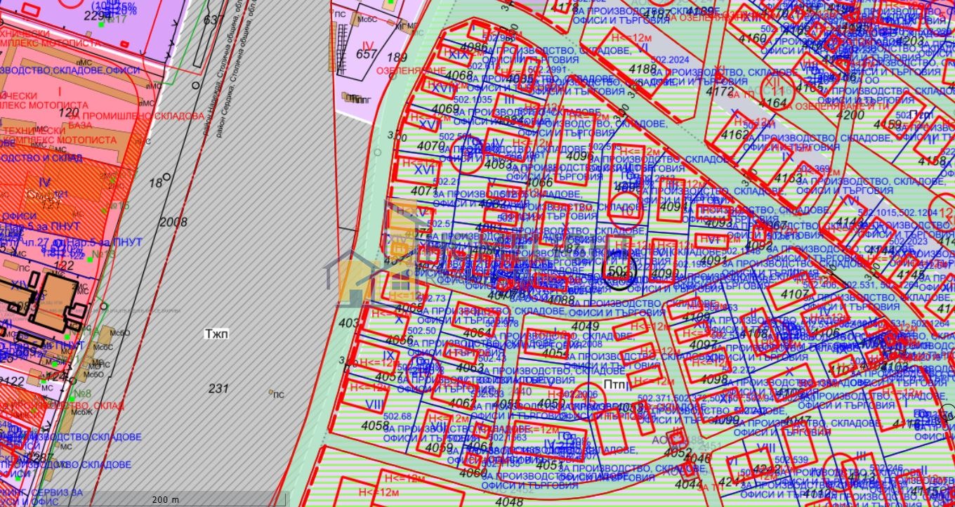
Task: Click the parcel labeled 4049
Action: 586,326
